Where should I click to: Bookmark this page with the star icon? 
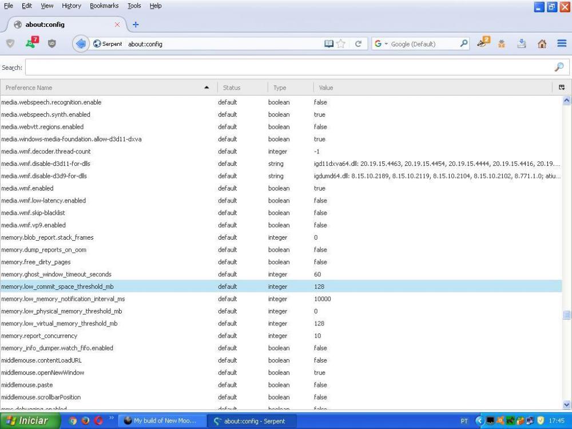tap(341, 43)
